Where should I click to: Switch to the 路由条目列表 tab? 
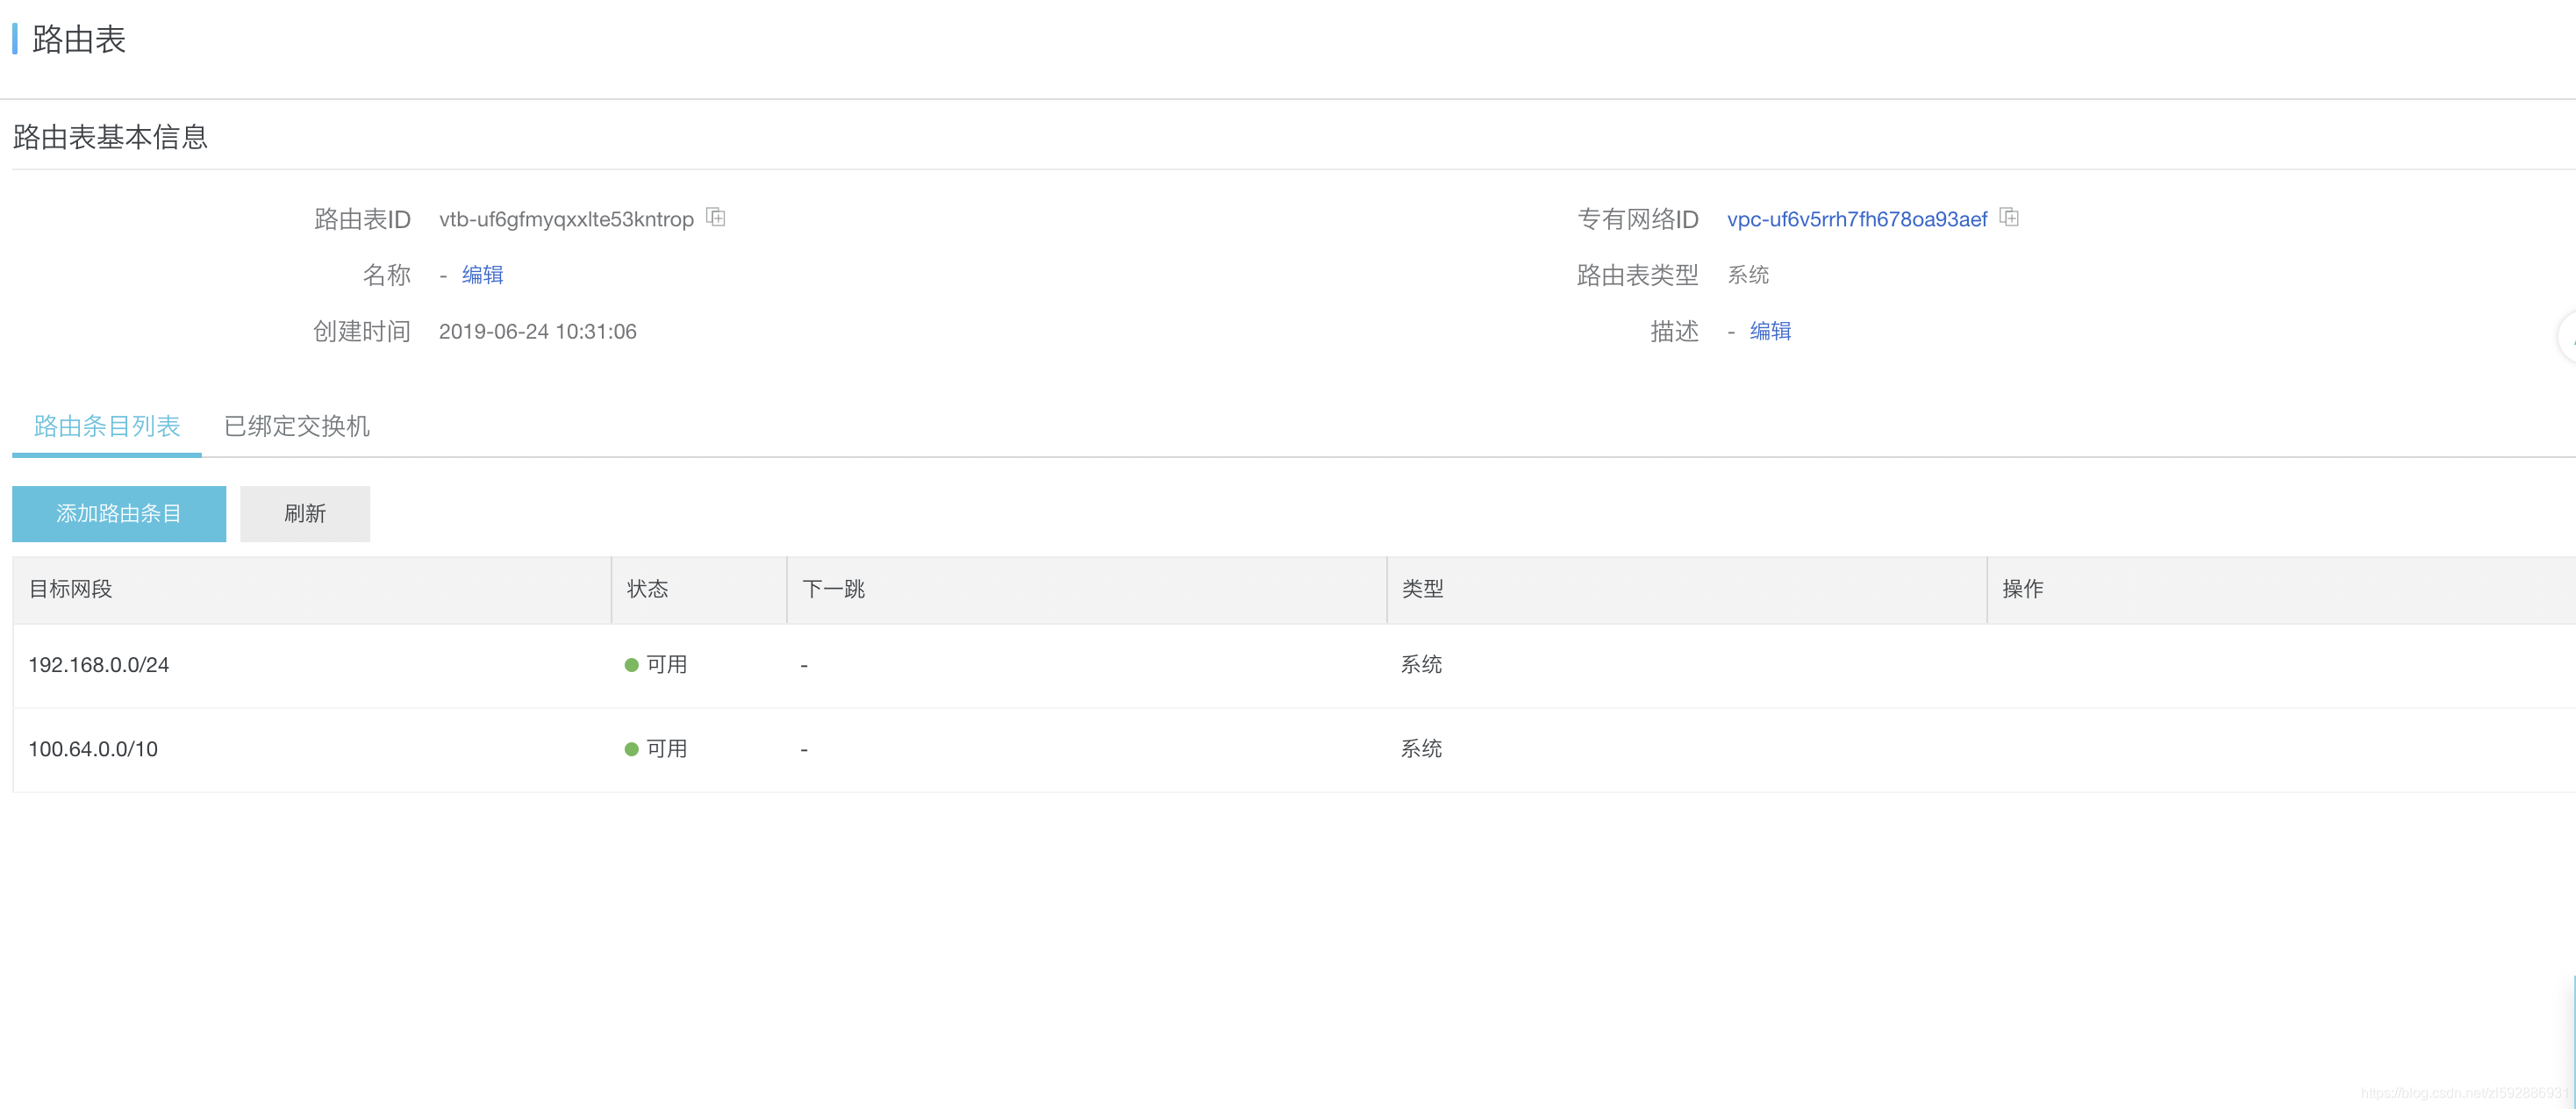pyautogui.click(x=107, y=426)
